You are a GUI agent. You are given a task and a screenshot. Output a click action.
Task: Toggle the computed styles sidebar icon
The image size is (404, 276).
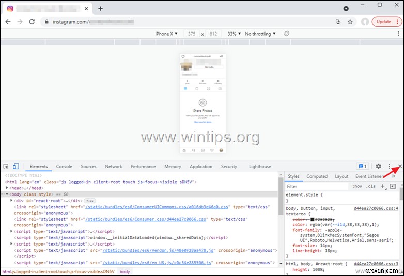point(393,186)
